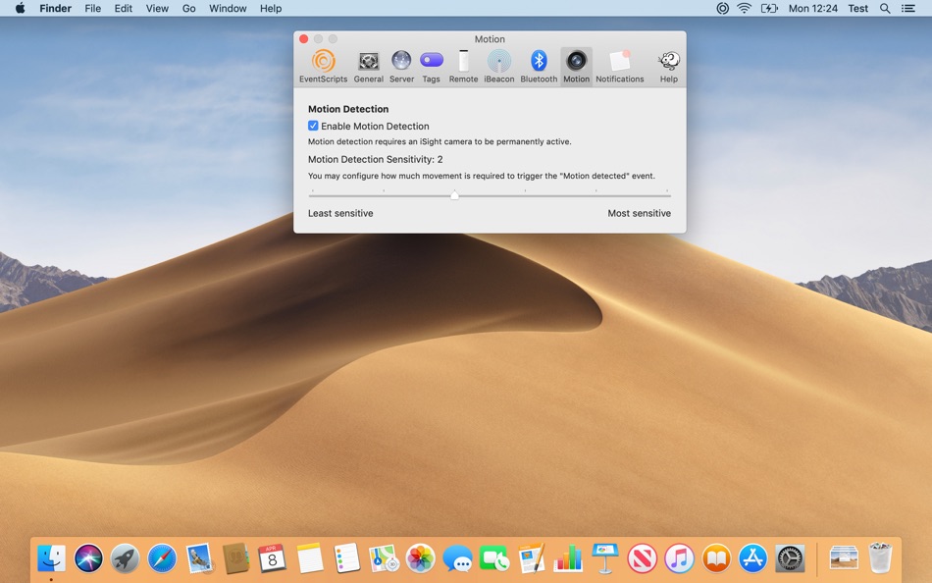The image size is (932, 583).
Task: Launch Siri from the Dock
Action: (88, 558)
